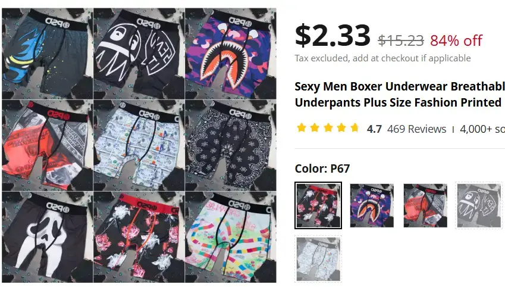The image size is (505, 287).
Task: Click the purple shark mouth boxer in main image
Action: [x=231, y=54]
